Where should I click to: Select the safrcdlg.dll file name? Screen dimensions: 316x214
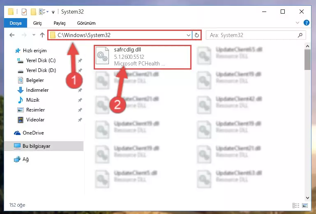click(127, 50)
